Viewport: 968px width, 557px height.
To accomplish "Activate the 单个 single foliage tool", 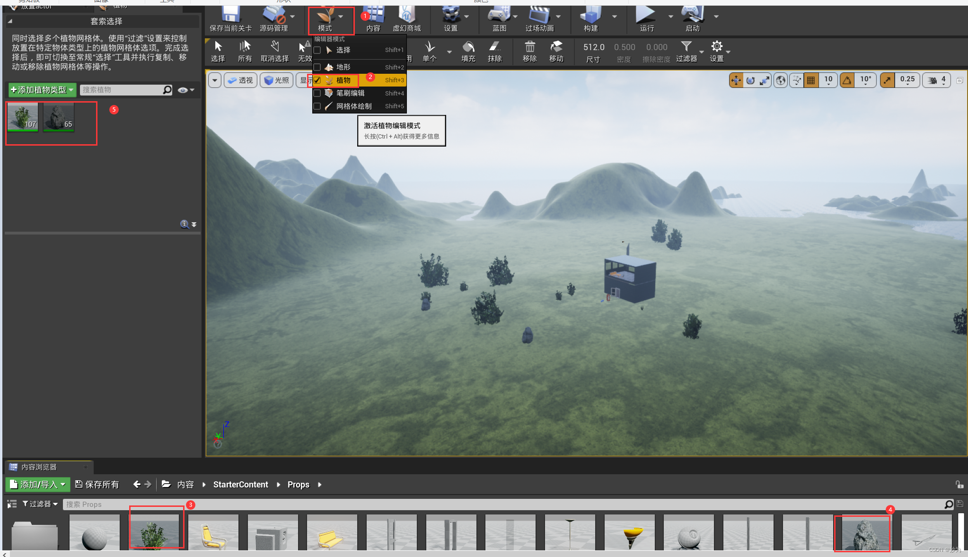I will coord(429,52).
